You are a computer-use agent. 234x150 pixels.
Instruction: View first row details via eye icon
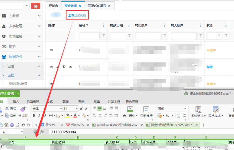click(x=51, y=50)
